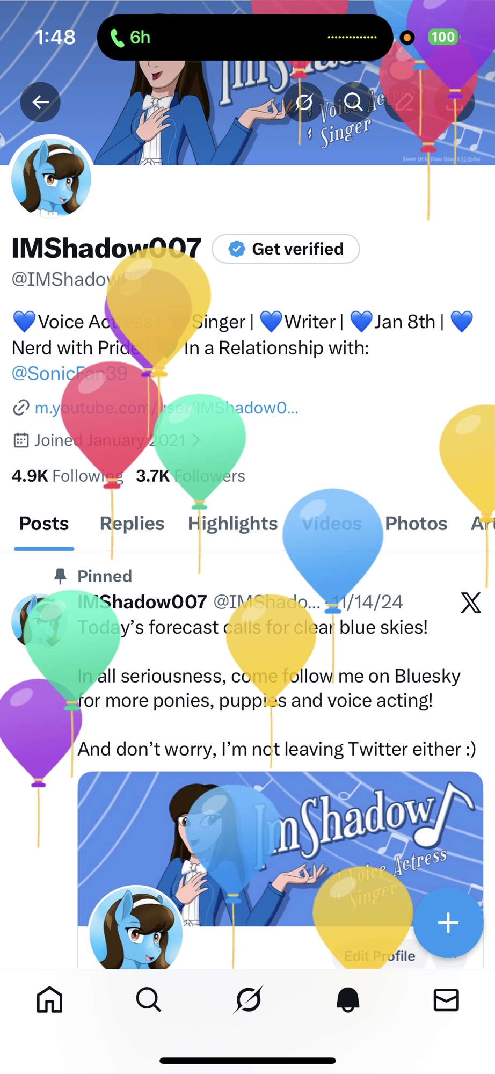
Task: Select the Photos tab
Action: 416,523
